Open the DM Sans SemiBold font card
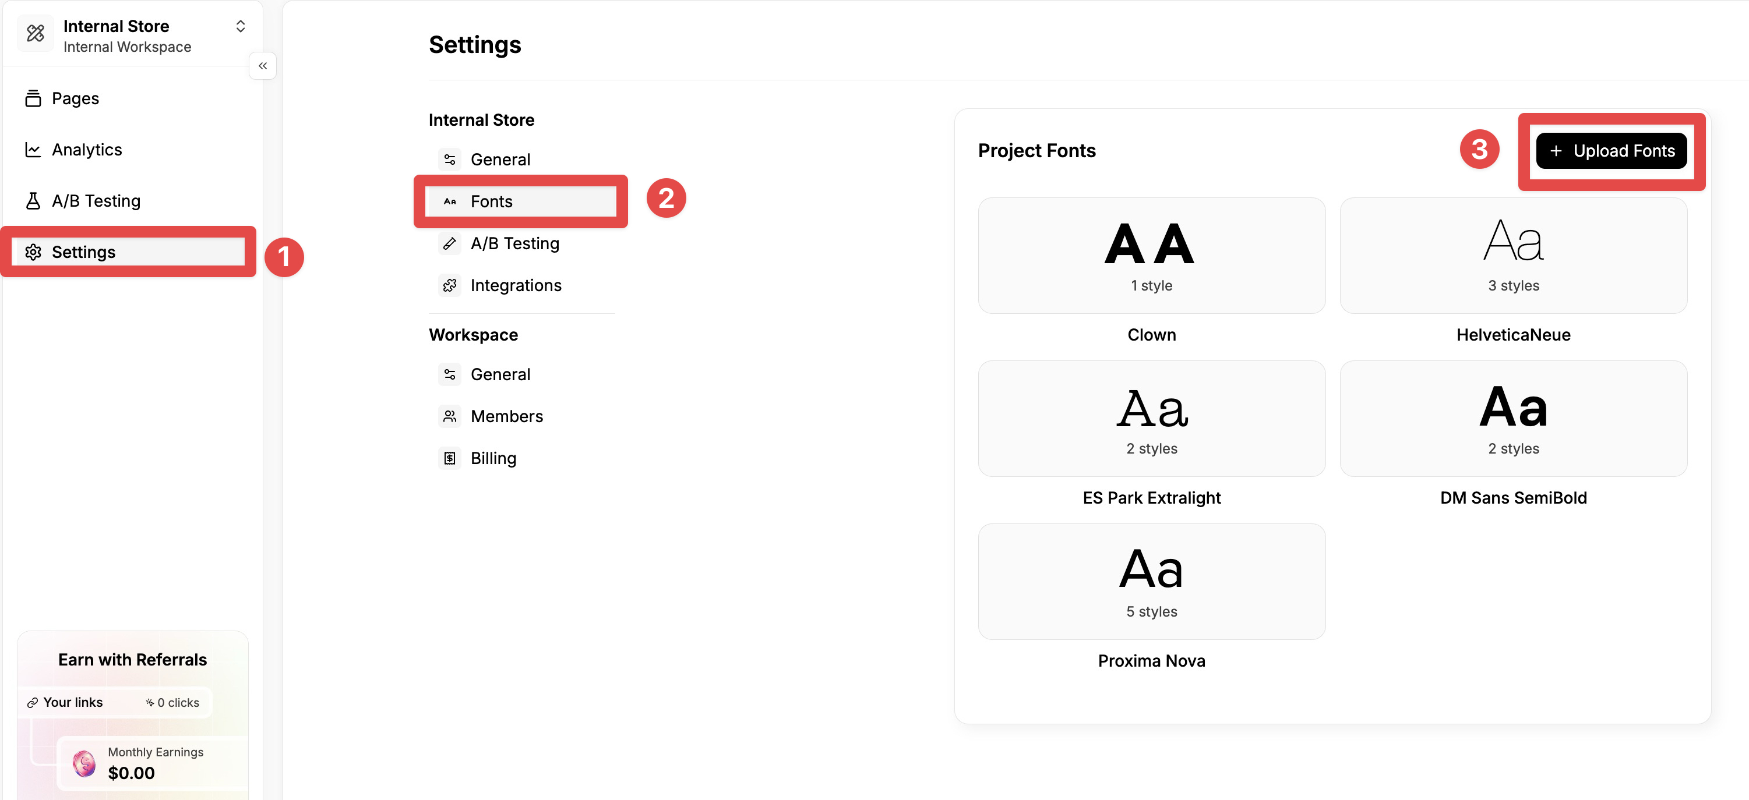The width and height of the screenshot is (1749, 800). point(1514,419)
